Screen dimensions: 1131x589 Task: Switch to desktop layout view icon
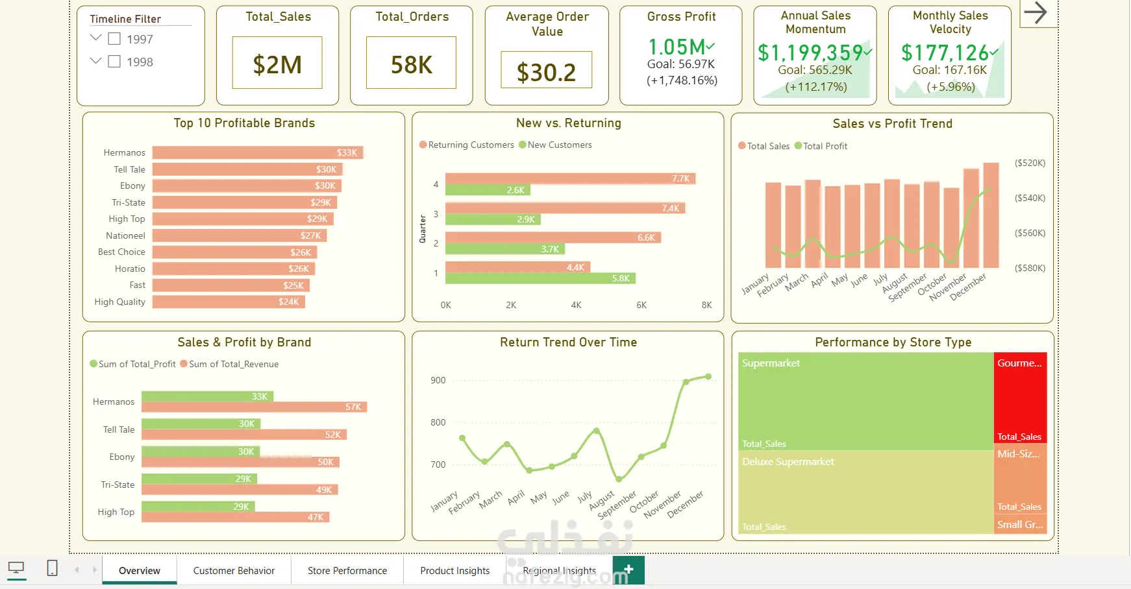[x=16, y=569]
